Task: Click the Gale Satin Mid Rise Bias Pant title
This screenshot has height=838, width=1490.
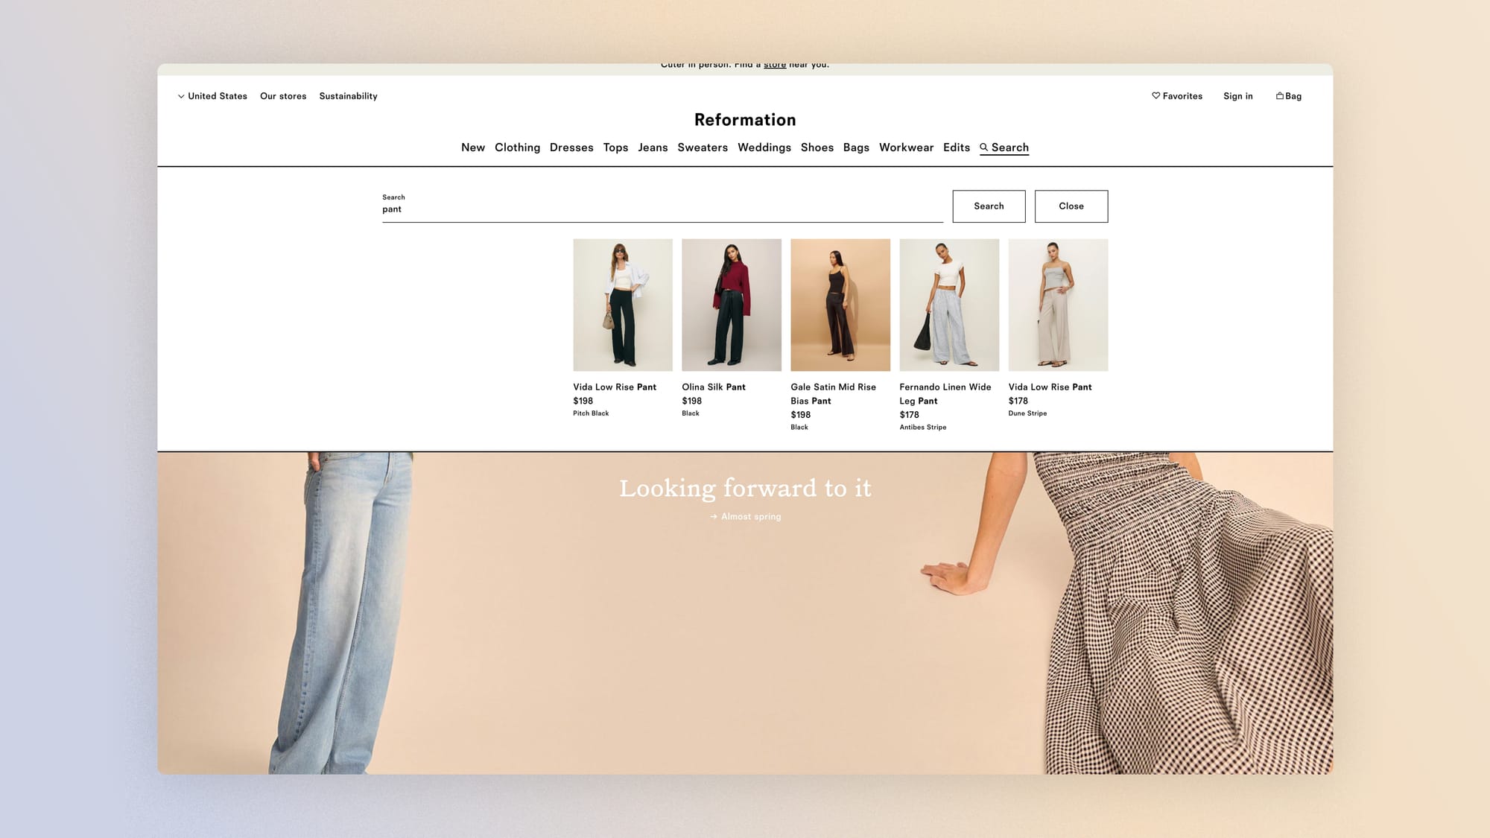Action: pos(833,394)
